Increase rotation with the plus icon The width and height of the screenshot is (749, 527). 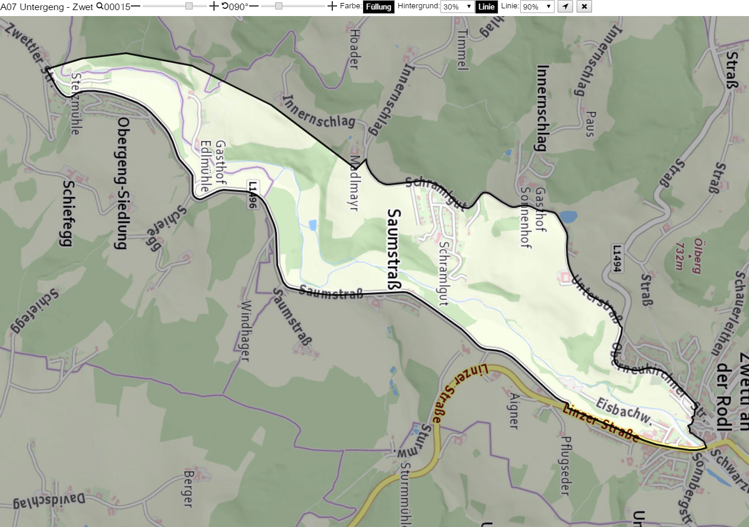332,6
